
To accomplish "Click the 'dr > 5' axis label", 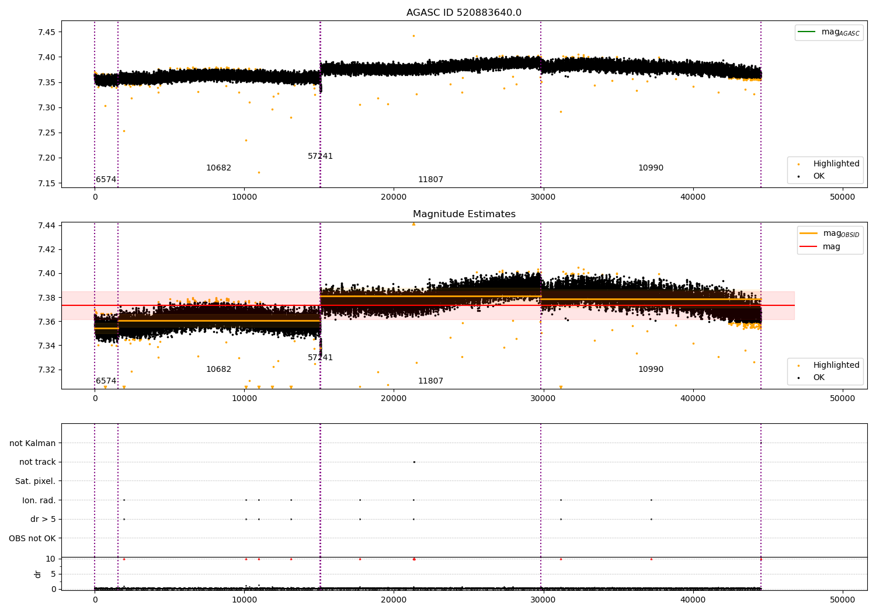I will 43,519.
